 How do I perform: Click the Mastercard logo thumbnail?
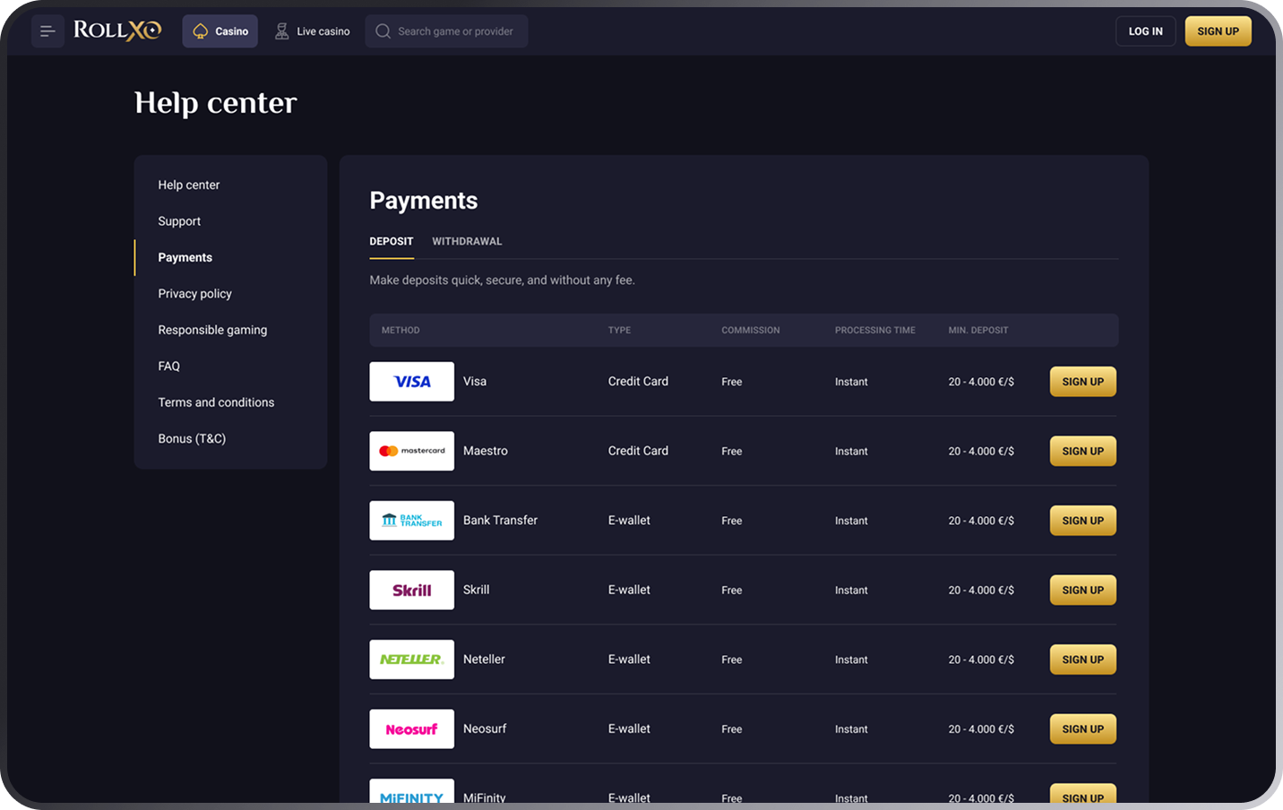pos(411,451)
